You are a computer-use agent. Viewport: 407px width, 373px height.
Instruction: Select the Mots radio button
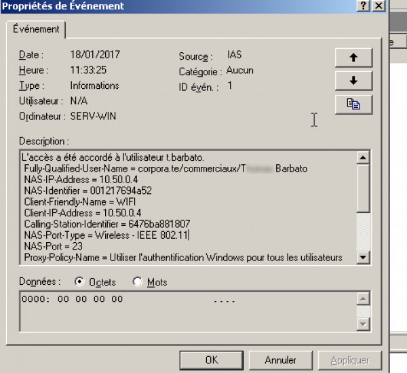[138, 281]
